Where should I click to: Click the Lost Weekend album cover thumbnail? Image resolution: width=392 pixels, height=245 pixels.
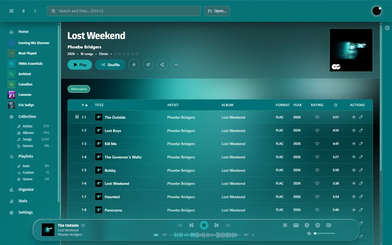coord(351,50)
